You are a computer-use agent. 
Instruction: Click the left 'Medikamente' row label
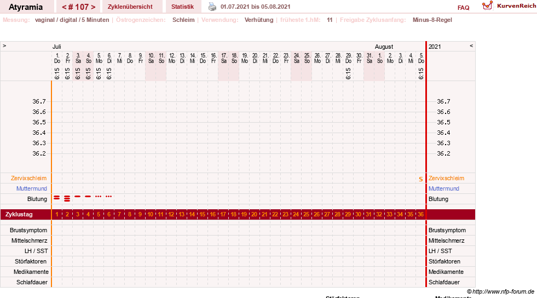31,272
